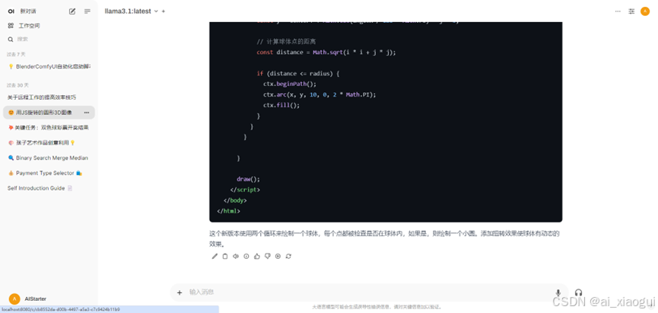Open the BlenderComfyUI自动化启动脚本 chat
Viewport: 658px width, 313px height.
point(49,66)
